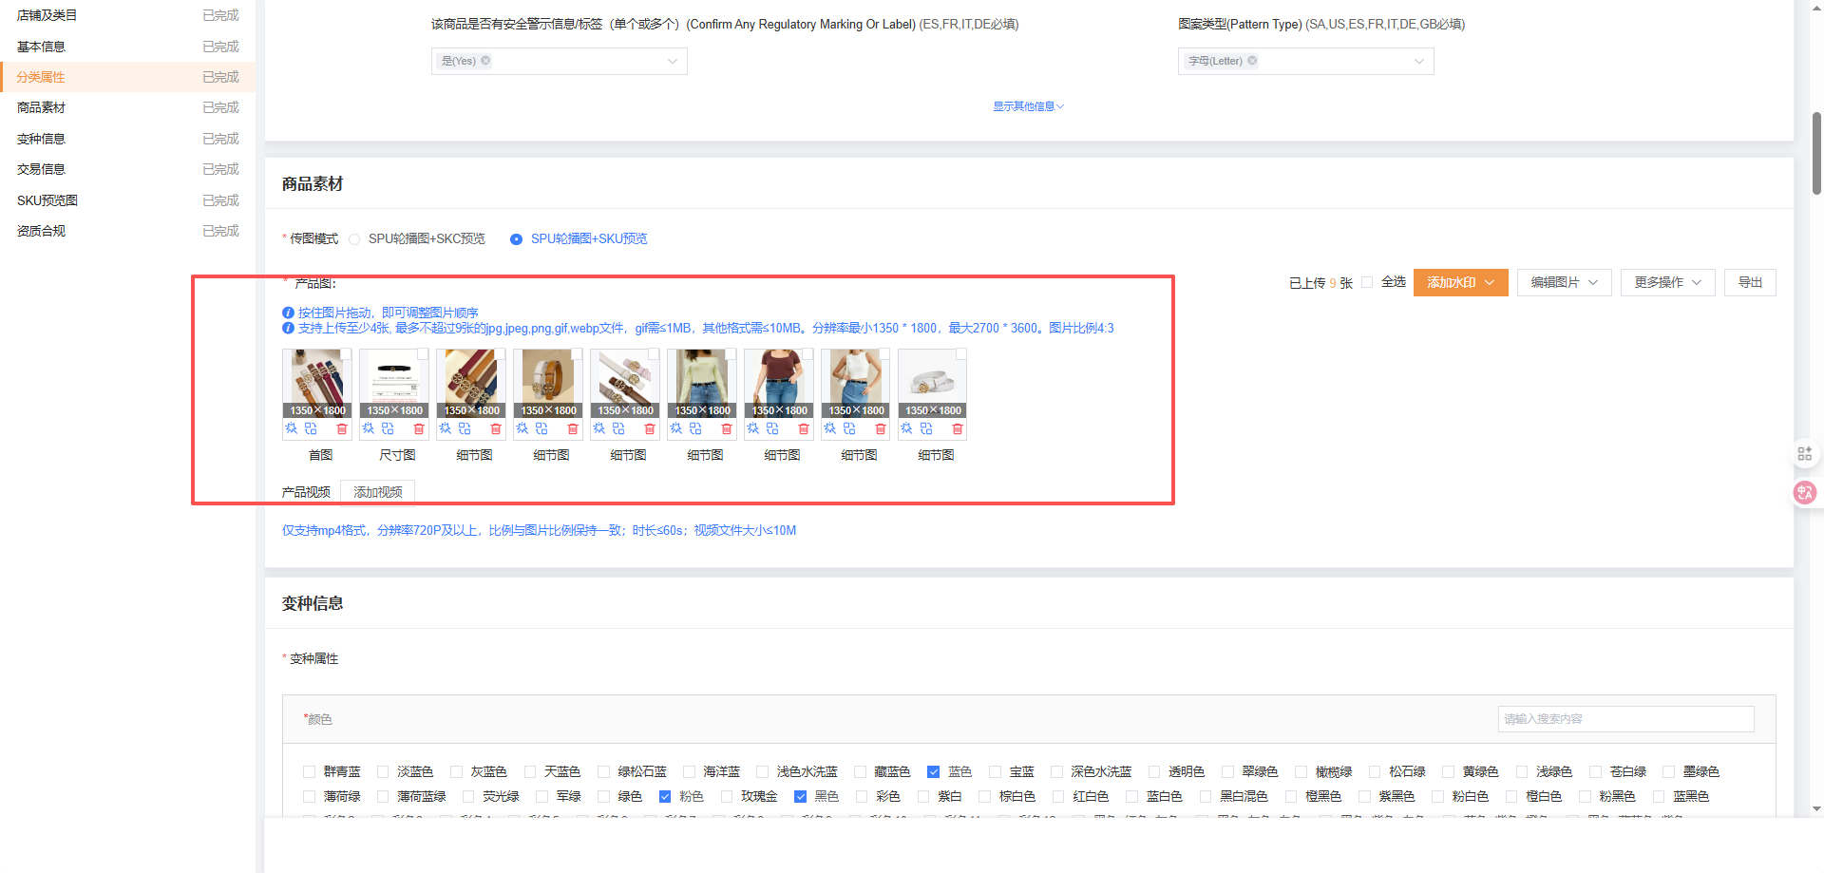Viewport: 1824px width, 873px height.
Task: Click the 添加视频 button
Action: pos(377,492)
